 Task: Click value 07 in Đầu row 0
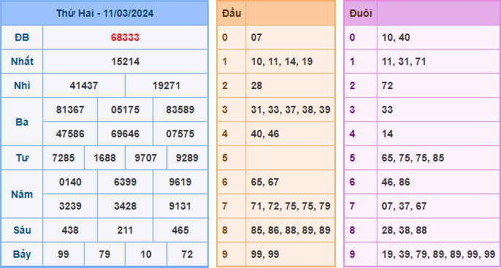tap(256, 38)
